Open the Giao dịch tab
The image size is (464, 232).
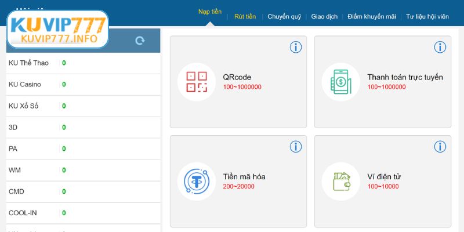pyautogui.click(x=324, y=17)
